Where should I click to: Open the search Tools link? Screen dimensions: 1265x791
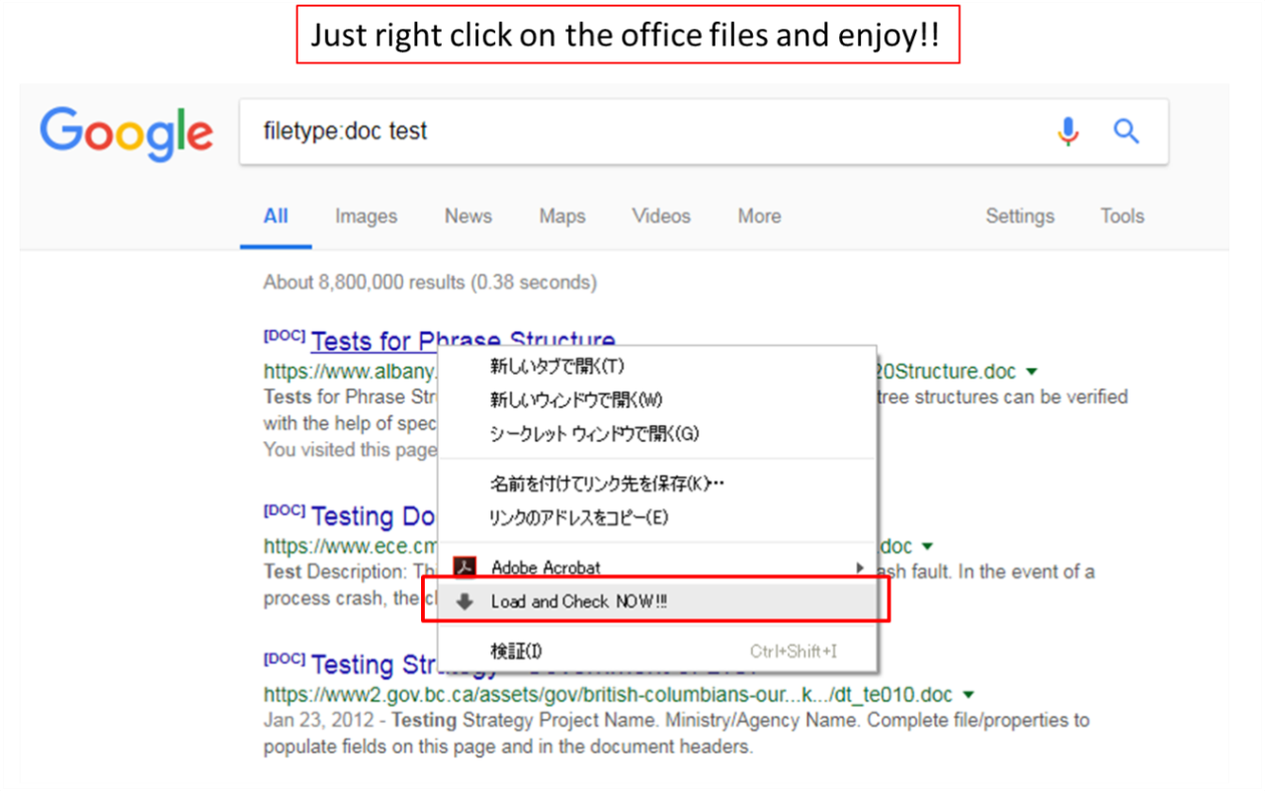click(1122, 217)
